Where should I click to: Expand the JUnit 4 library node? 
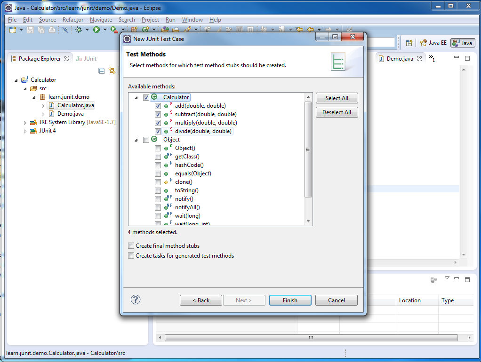tap(25, 130)
